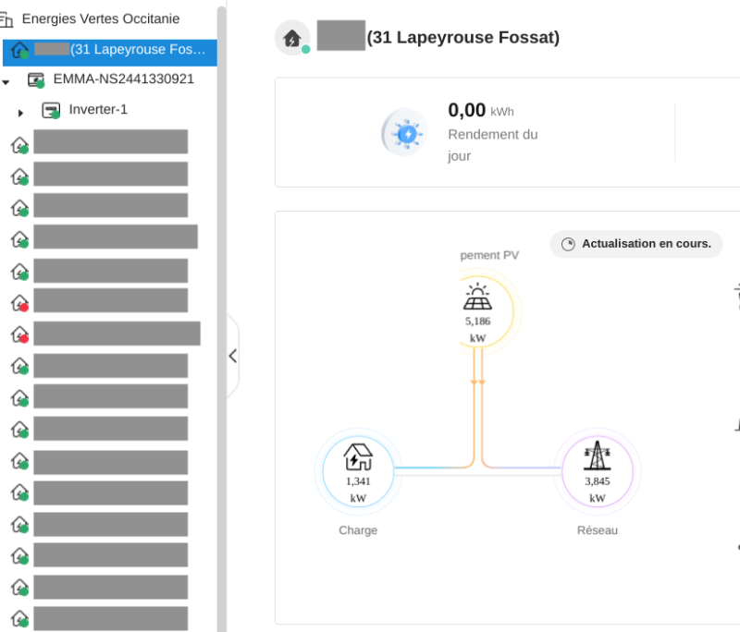Screen dimensions: 740x632
Task: Collapse the left sidebar panel
Action: (232, 356)
